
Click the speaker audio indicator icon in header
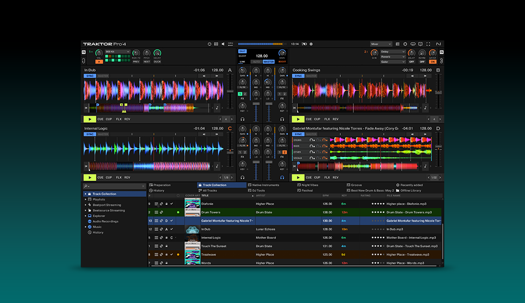[x=223, y=44]
